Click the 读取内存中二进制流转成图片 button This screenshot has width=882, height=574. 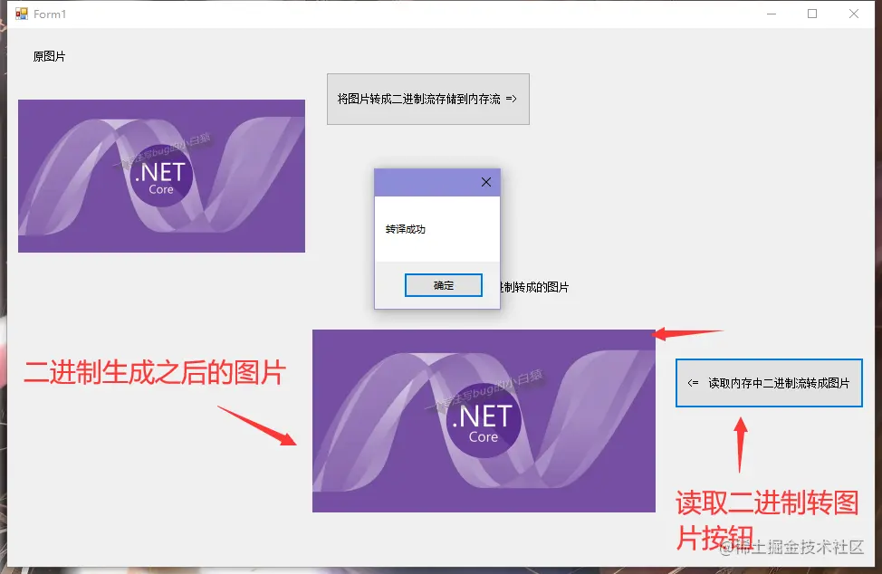tap(769, 383)
